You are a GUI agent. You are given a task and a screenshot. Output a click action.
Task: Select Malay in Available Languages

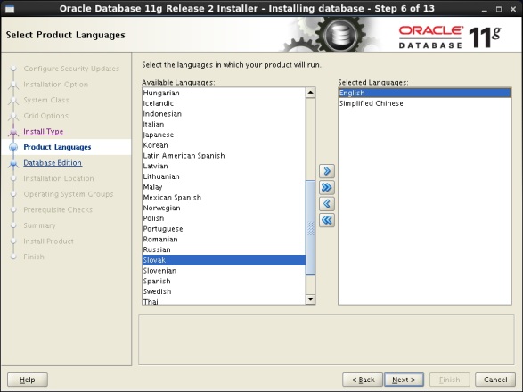pyautogui.click(x=224, y=187)
